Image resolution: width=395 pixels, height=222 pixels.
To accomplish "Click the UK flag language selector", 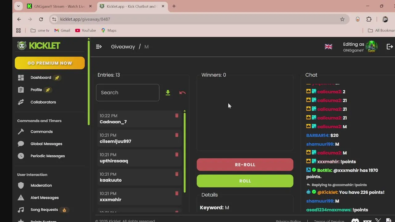I will tap(328, 47).
